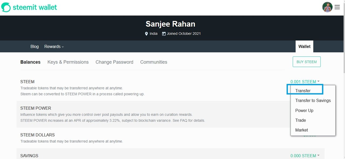
Task: Open the Change Password tab
Action: click(114, 62)
